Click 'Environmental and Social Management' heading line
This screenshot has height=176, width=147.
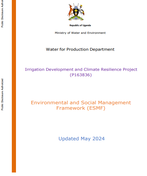pos(81,103)
